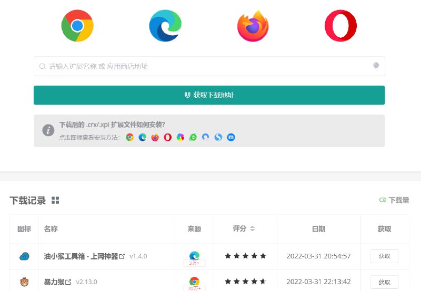The image size is (421, 291).
Task: Click the 油小猴工具箱 blue cloud icon
Action: 24,256
